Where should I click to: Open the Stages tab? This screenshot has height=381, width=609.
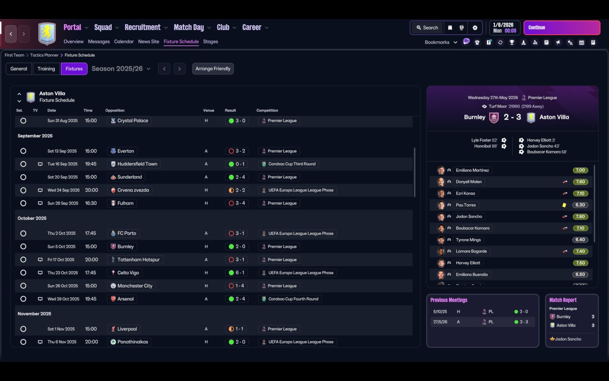(210, 42)
